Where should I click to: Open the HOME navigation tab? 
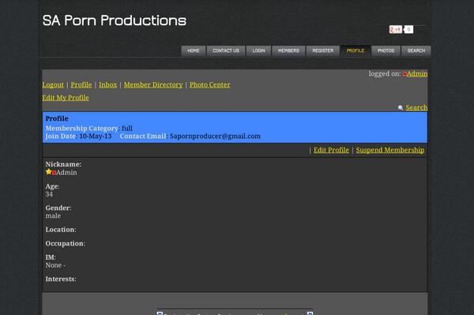(194, 51)
